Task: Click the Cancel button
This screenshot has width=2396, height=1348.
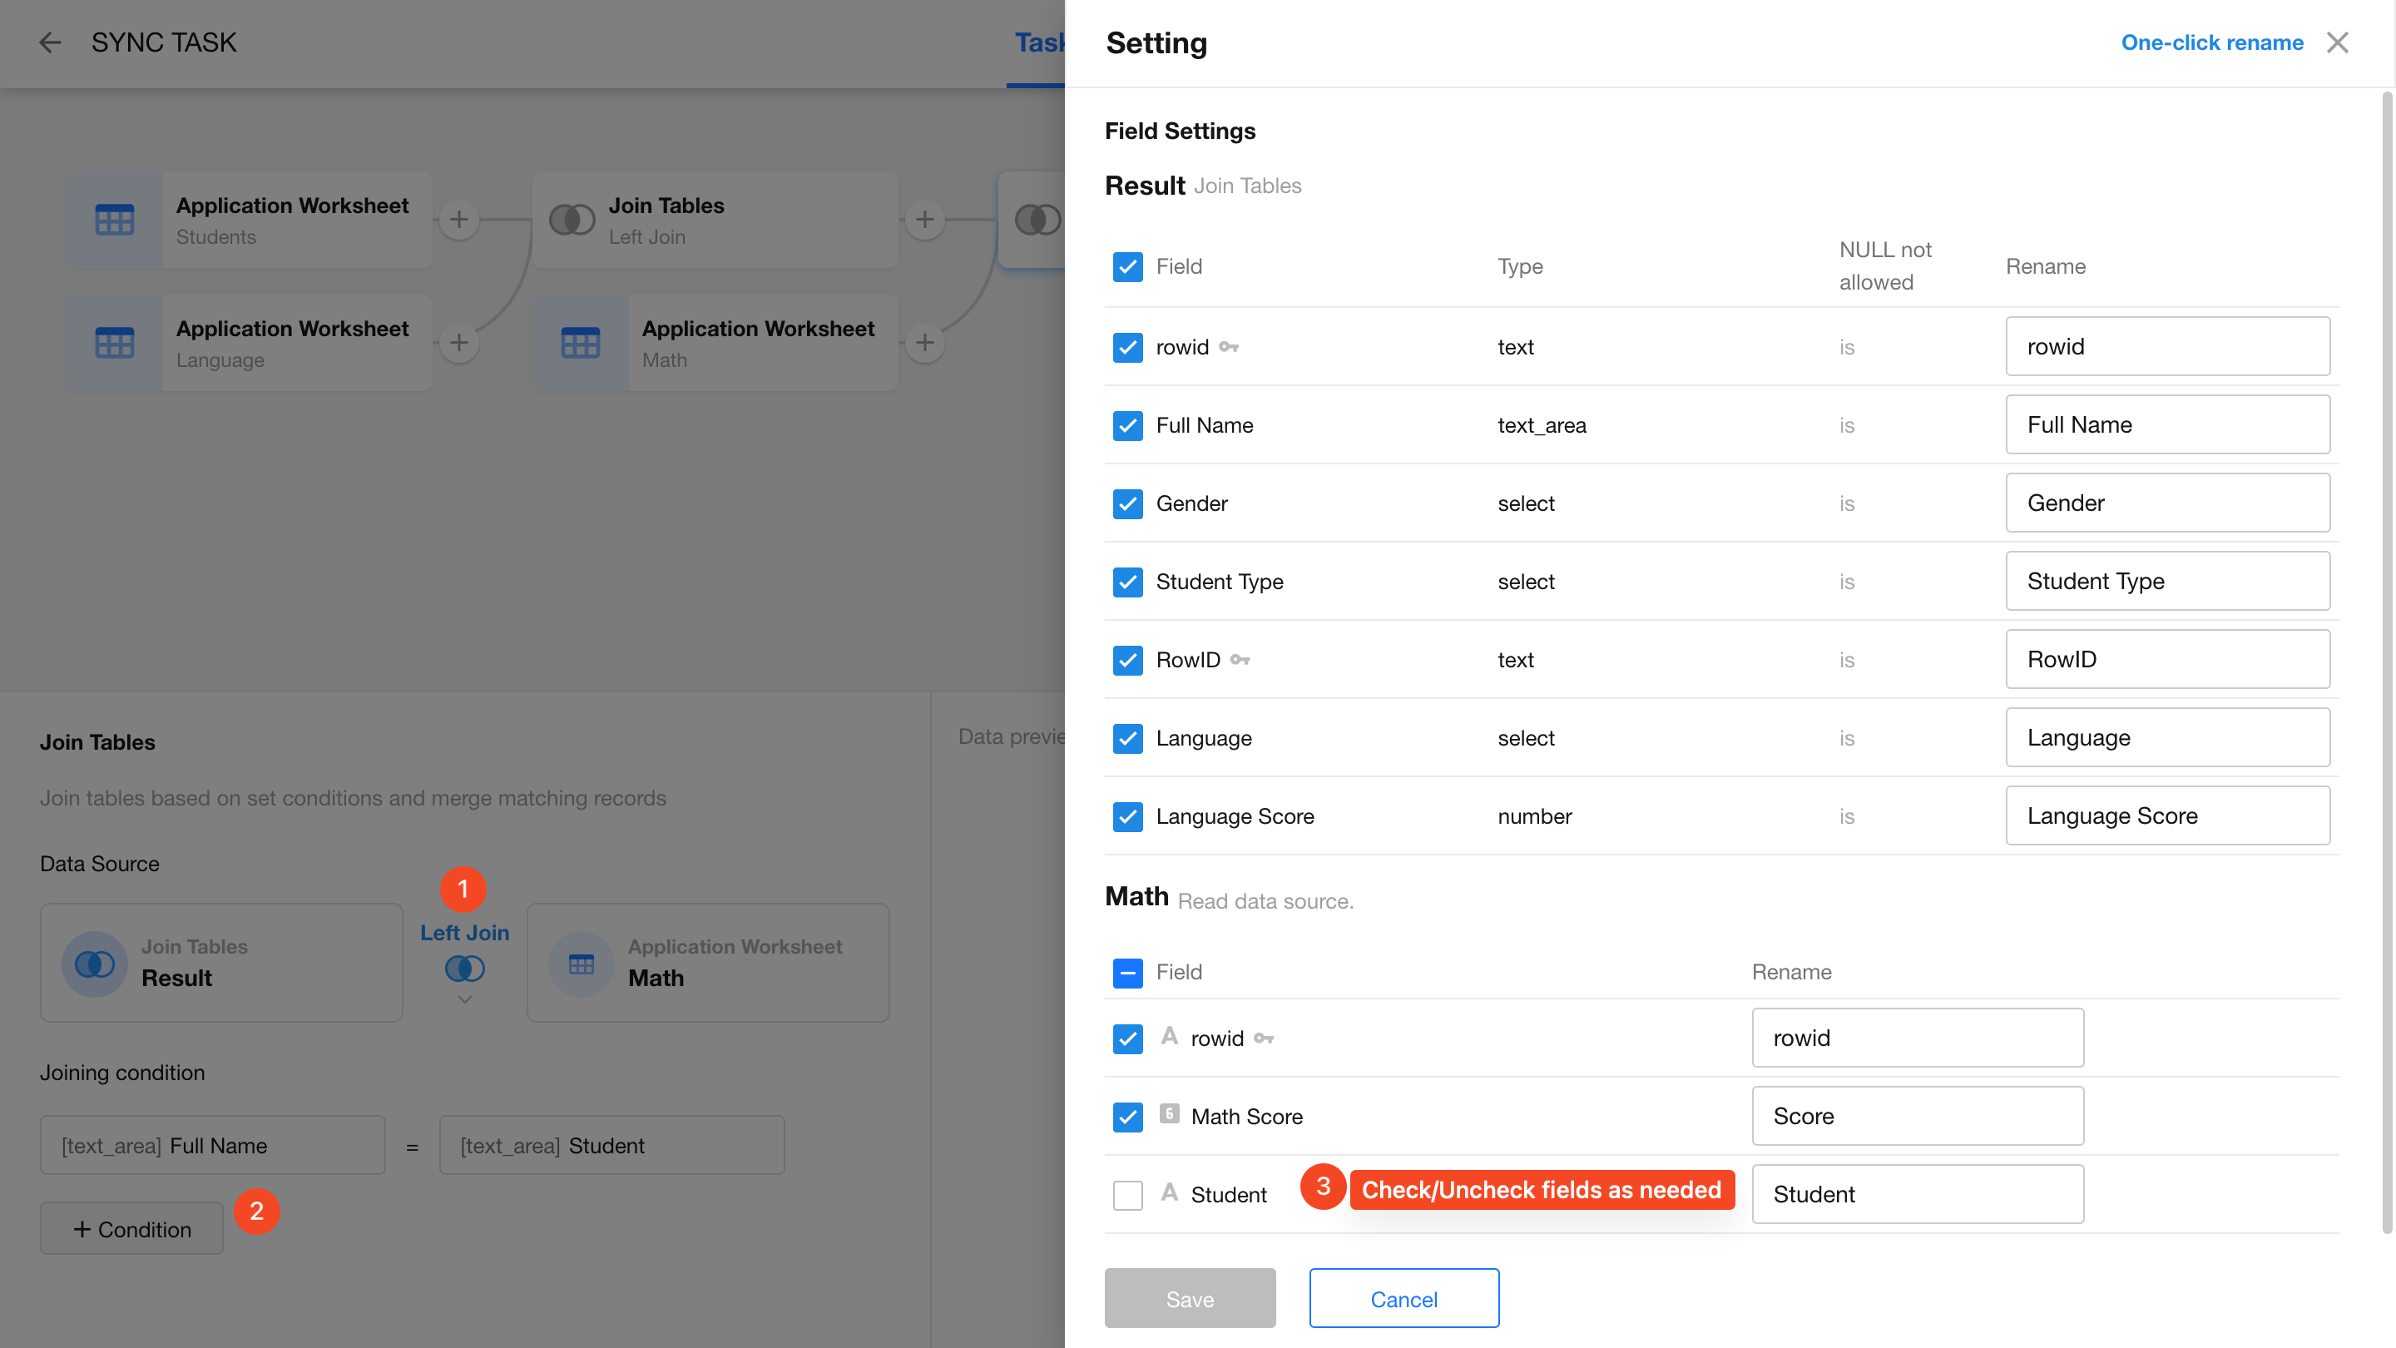Action: (1403, 1299)
